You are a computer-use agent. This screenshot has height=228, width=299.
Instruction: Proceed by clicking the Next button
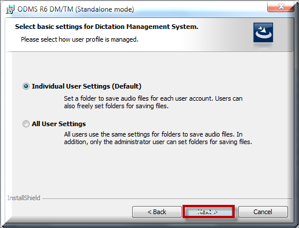coord(209,212)
